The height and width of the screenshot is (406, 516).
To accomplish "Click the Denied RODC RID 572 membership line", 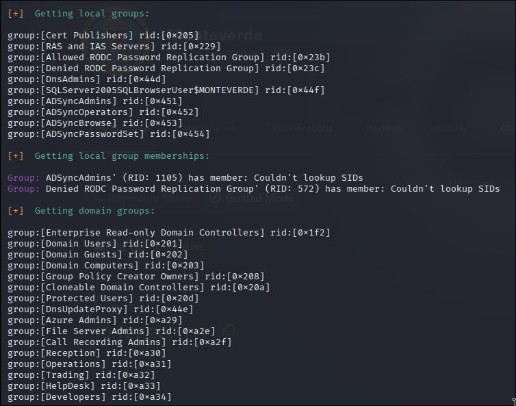I will coord(254,189).
